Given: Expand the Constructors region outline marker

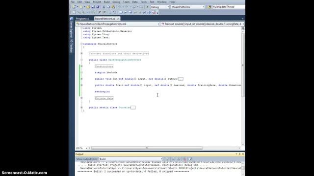Looking at the screenshot, I should point(81,66).
